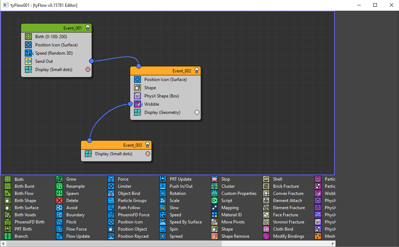
Task: Pick Birth Voxels operator from library
Action: coord(20,215)
